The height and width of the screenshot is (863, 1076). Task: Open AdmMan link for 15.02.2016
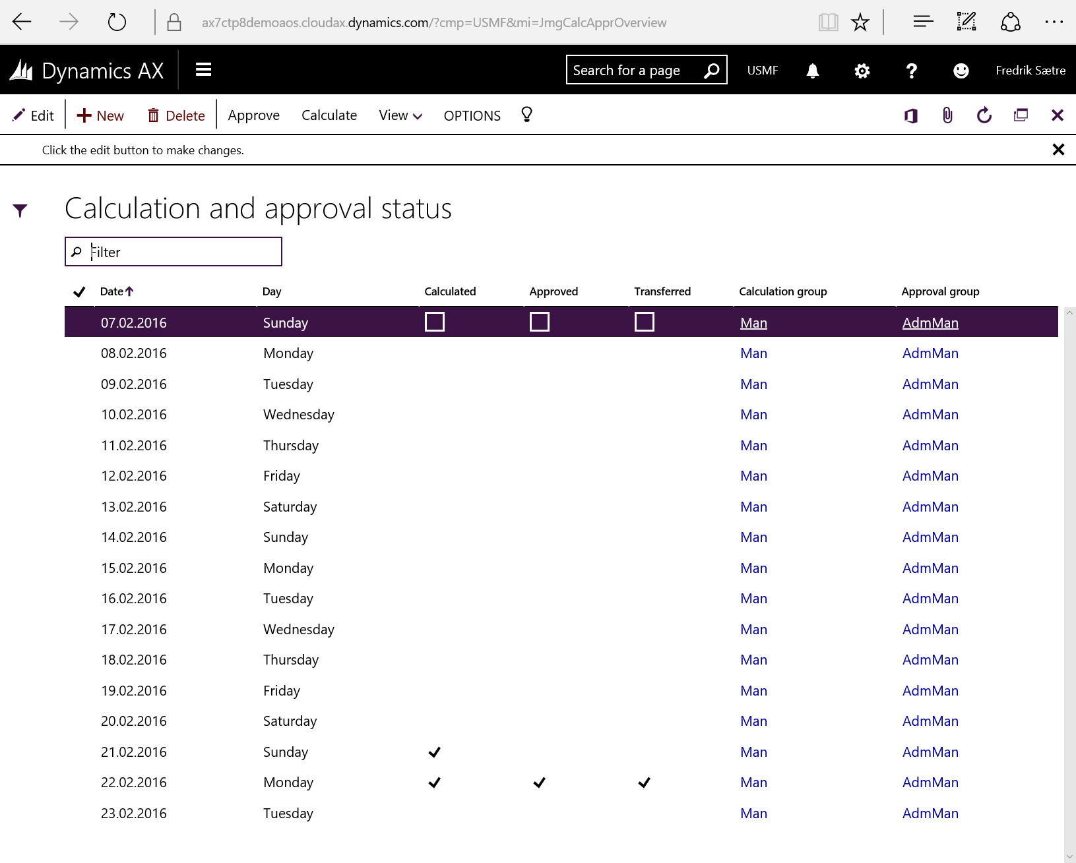(x=930, y=568)
